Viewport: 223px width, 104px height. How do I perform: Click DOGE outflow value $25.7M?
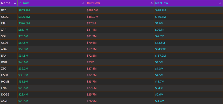click(92, 94)
